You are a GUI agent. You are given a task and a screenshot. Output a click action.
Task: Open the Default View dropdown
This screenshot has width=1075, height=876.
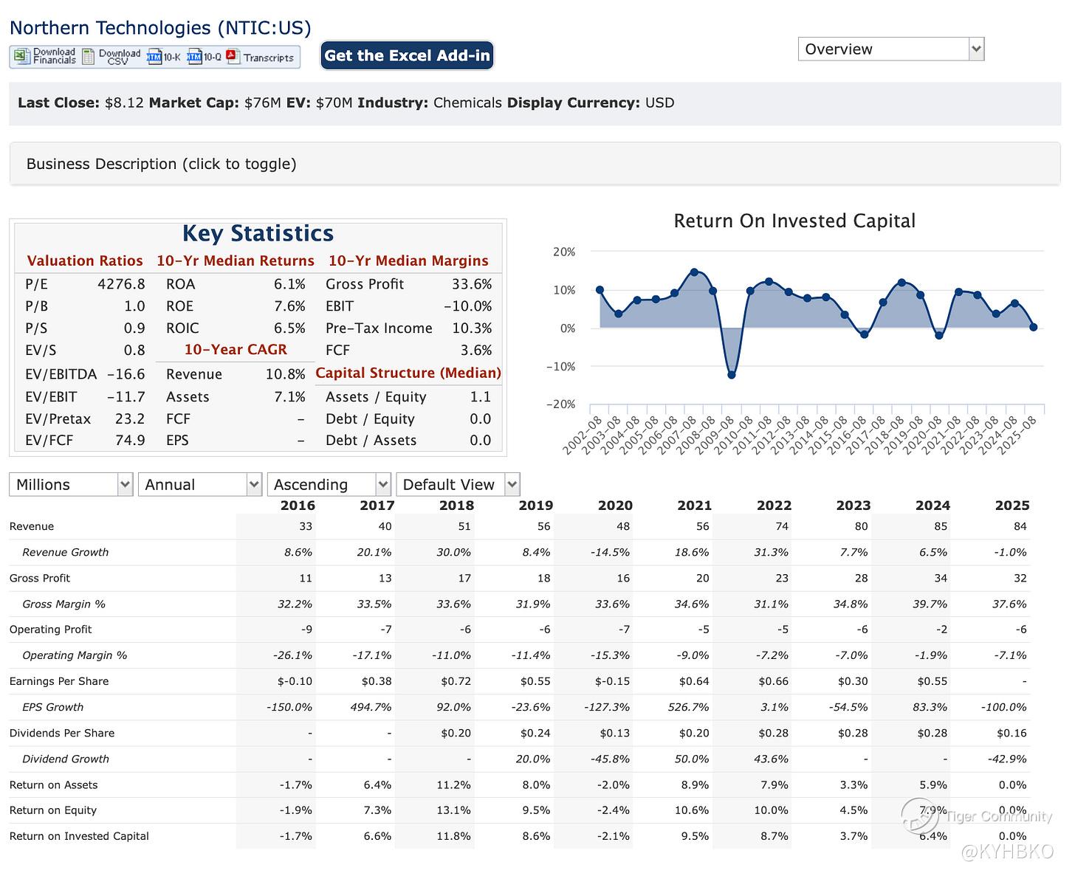(x=458, y=485)
